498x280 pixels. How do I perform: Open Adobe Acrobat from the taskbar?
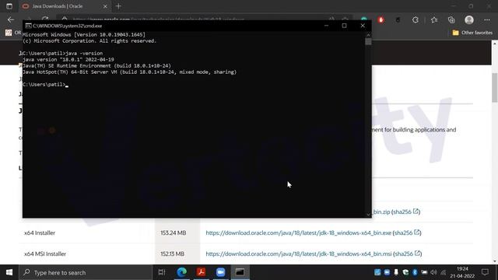click(201, 272)
